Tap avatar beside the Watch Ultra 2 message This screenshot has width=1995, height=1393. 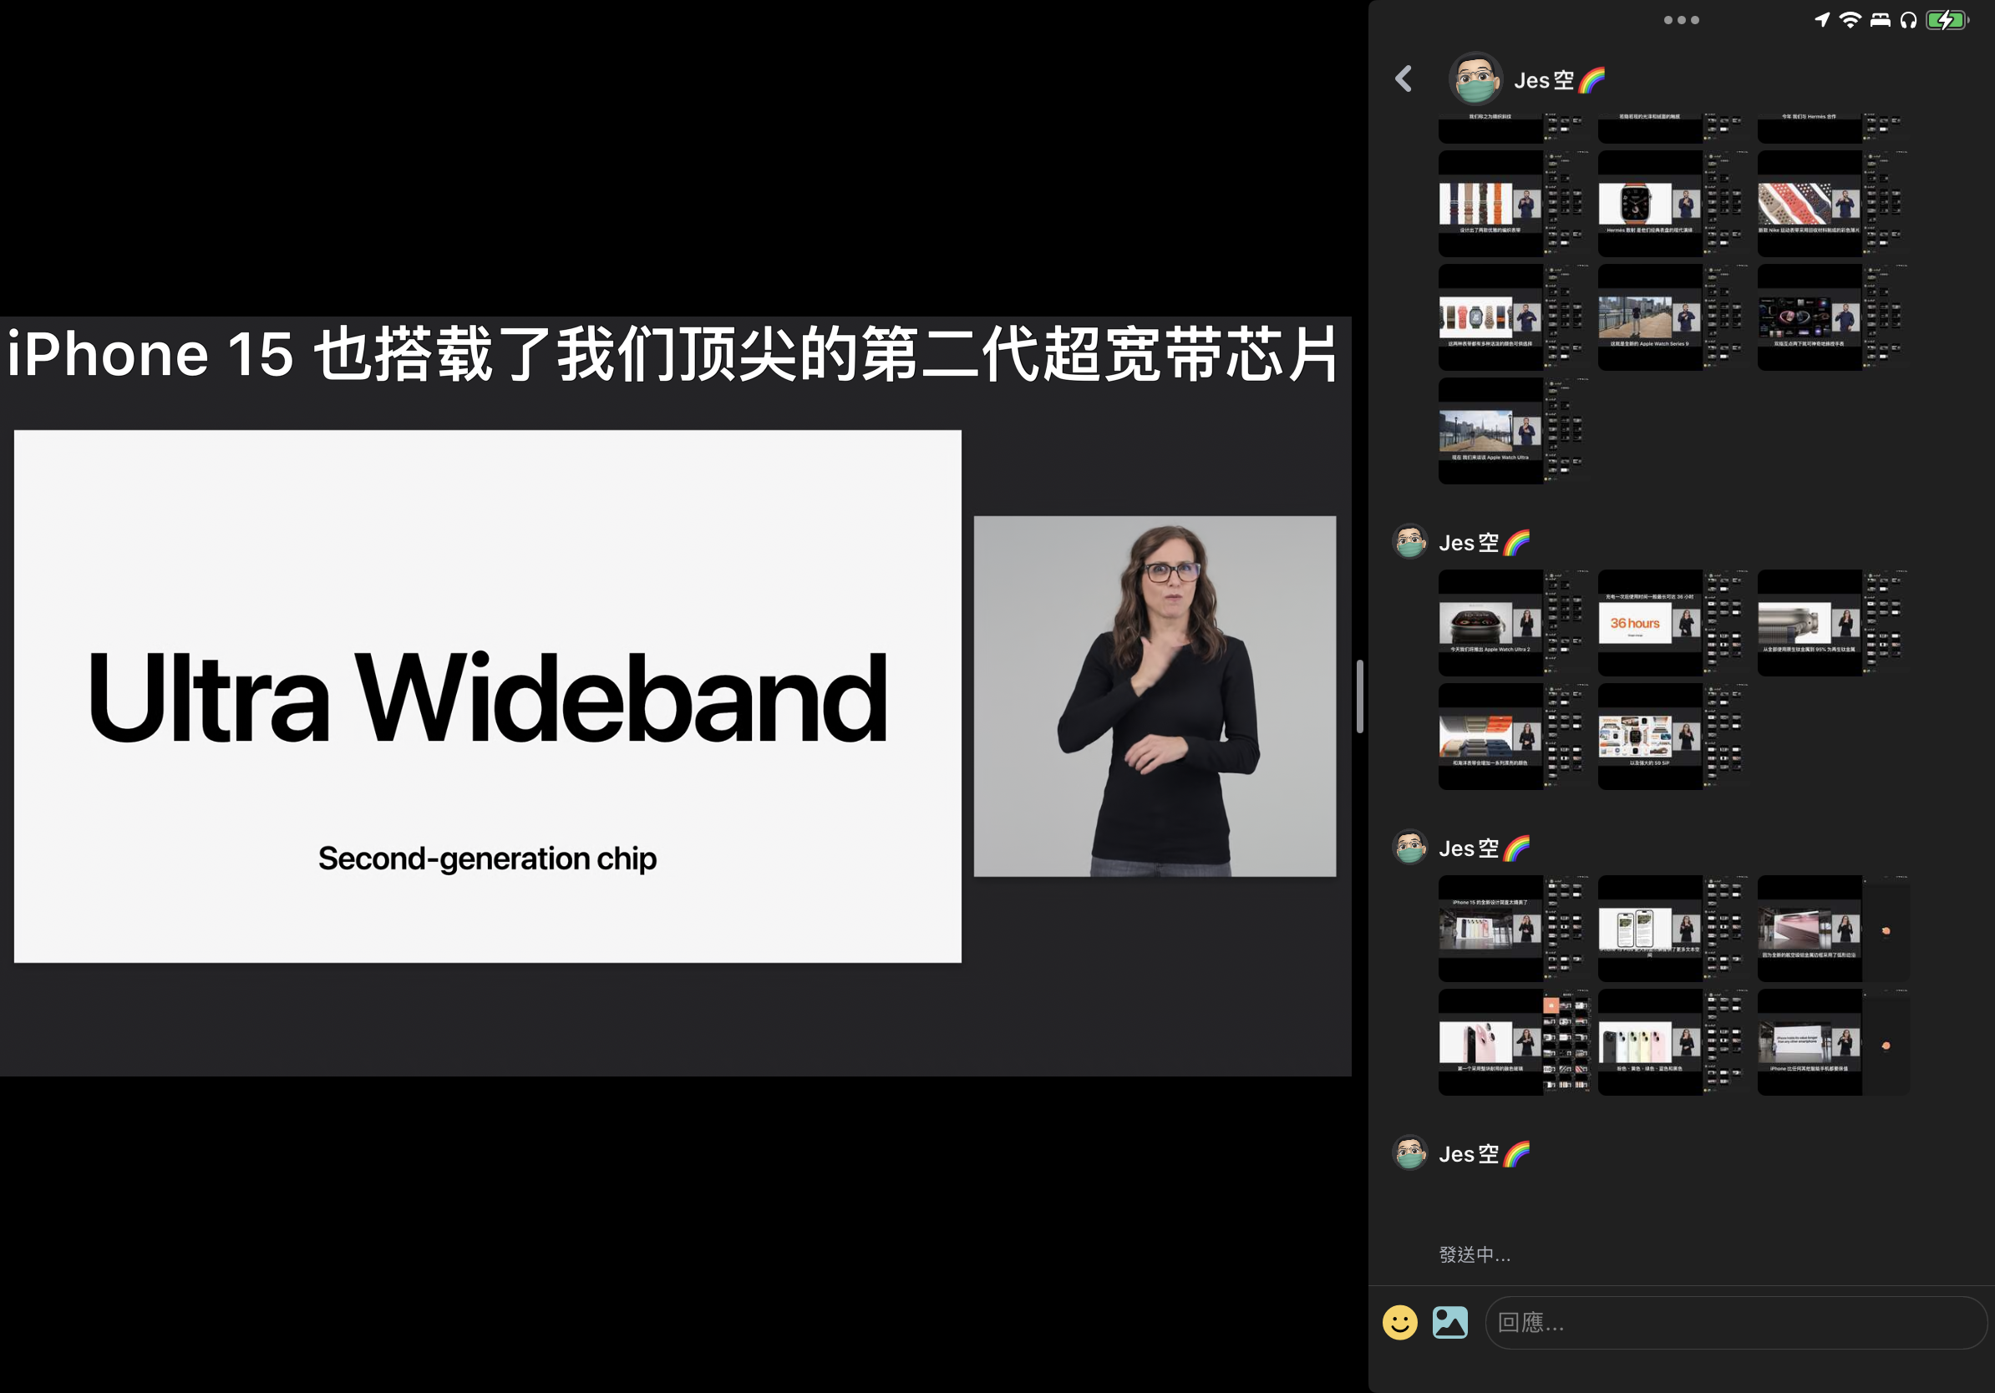1409,542
